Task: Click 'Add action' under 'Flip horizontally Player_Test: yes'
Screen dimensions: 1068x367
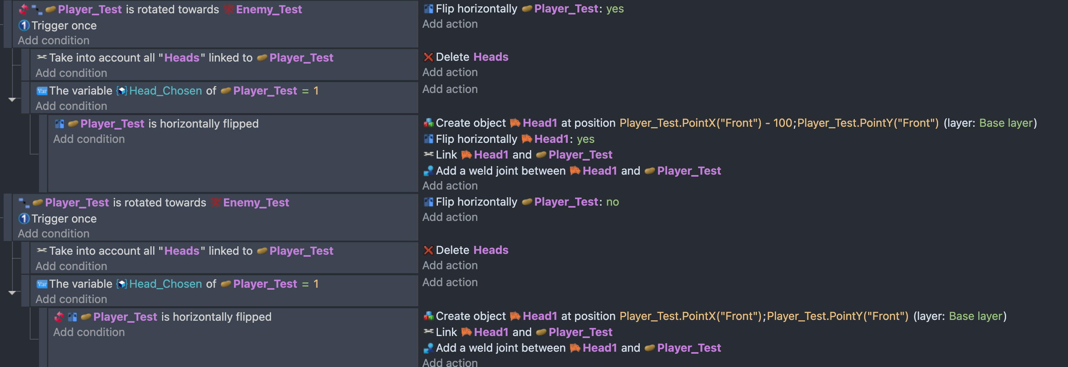Action: 450,24
